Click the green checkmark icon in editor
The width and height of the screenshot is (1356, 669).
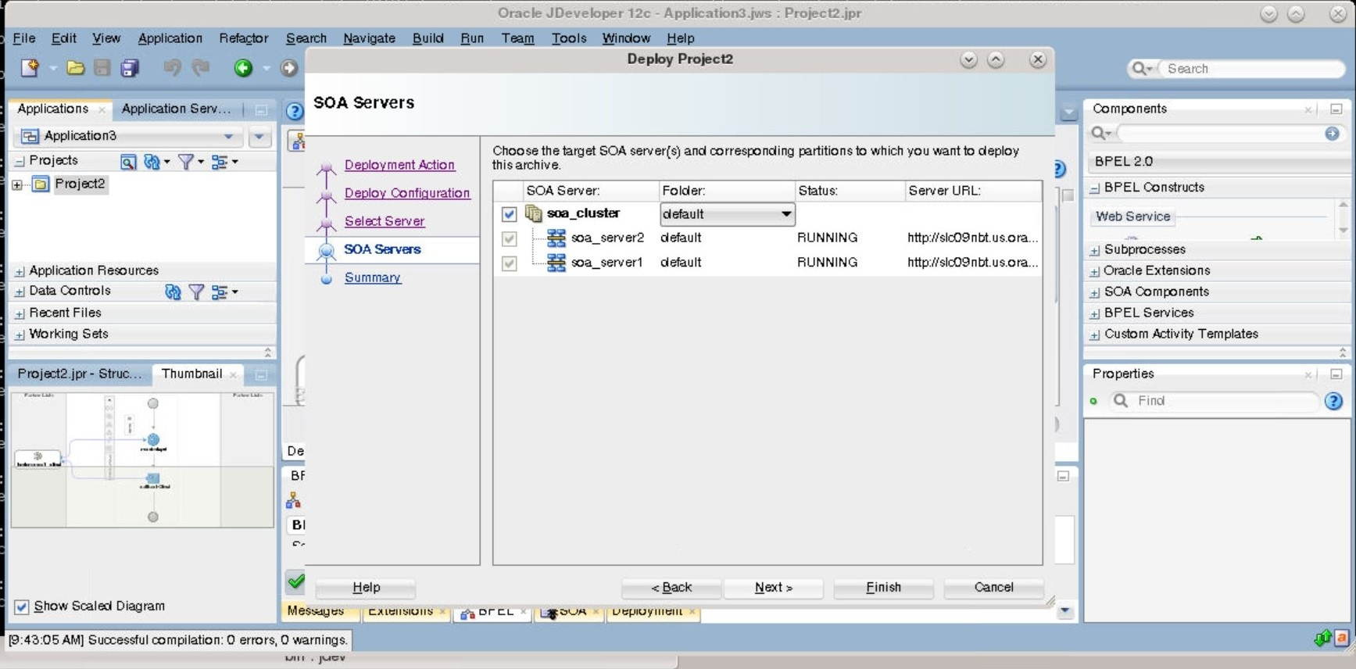pyautogui.click(x=295, y=581)
